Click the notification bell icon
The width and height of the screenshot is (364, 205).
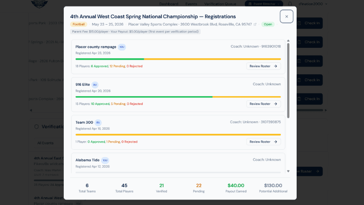pyautogui.click(x=303, y=4)
